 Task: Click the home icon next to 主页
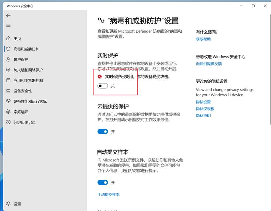[8, 38]
